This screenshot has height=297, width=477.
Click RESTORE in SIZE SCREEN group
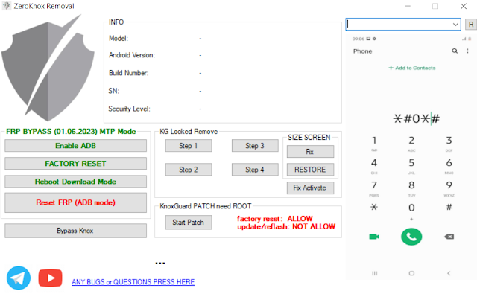(x=310, y=170)
